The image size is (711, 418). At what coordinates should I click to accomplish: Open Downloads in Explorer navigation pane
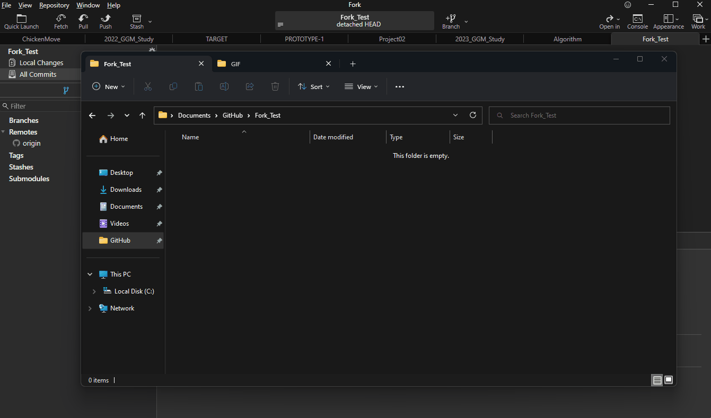126,190
